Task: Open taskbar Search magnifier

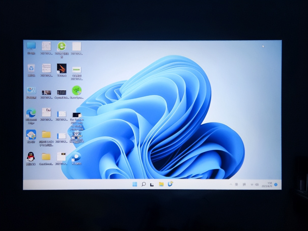Action: pyautogui.click(x=144, y=184)
